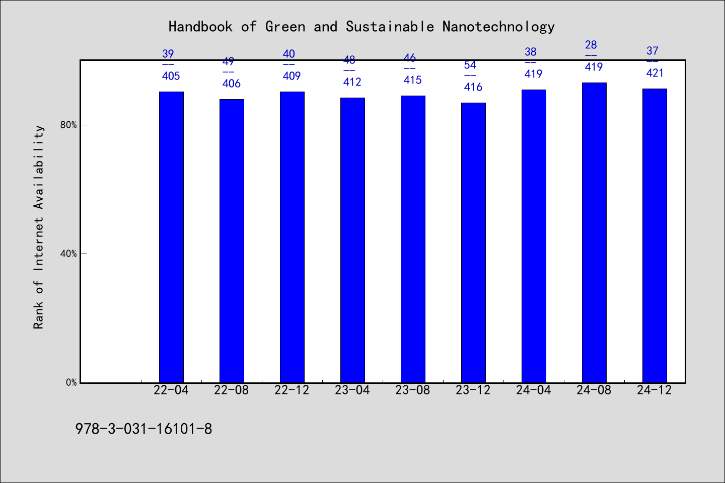The height and width of the screenshot is (483, 725).
Task: Click the x-axis label 22-04
Action: click(171, 390)
